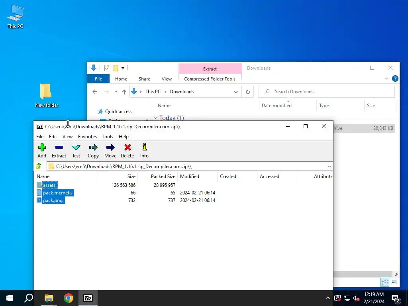The height and width of the screenshot is (306, 408).
Task: Open notification center in taskbar
Action: point(396,298)
